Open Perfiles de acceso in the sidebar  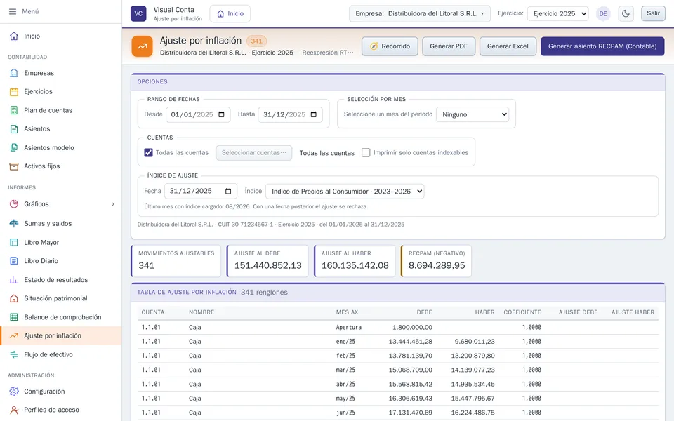pos(60,410)
